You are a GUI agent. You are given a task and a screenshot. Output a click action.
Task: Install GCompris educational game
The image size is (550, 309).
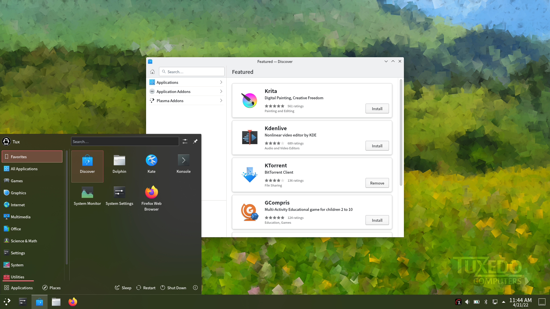coord(377,220)
